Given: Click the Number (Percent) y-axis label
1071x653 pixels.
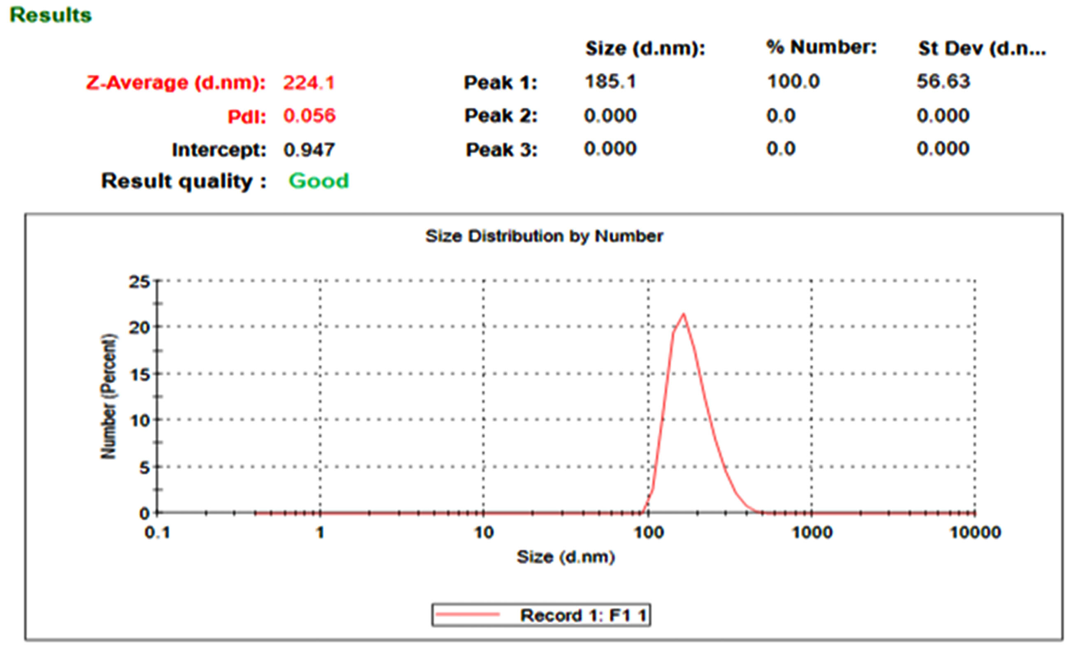Looking at the screenshot, I should pos(109,396).
